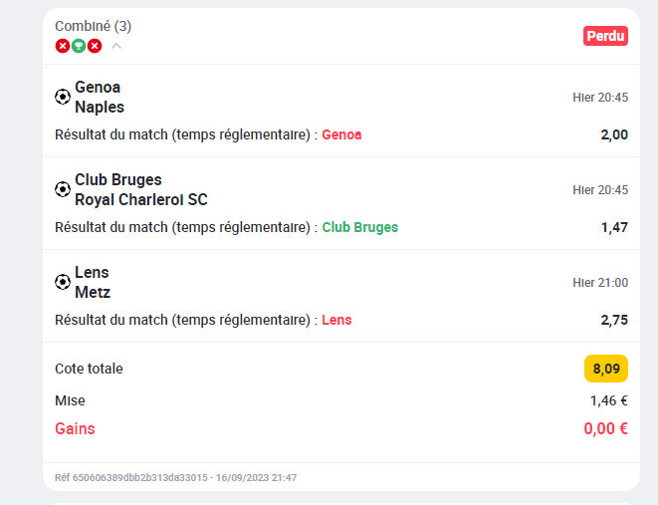
Task: Click the last red cross status icon
Action: coord(95,46)
